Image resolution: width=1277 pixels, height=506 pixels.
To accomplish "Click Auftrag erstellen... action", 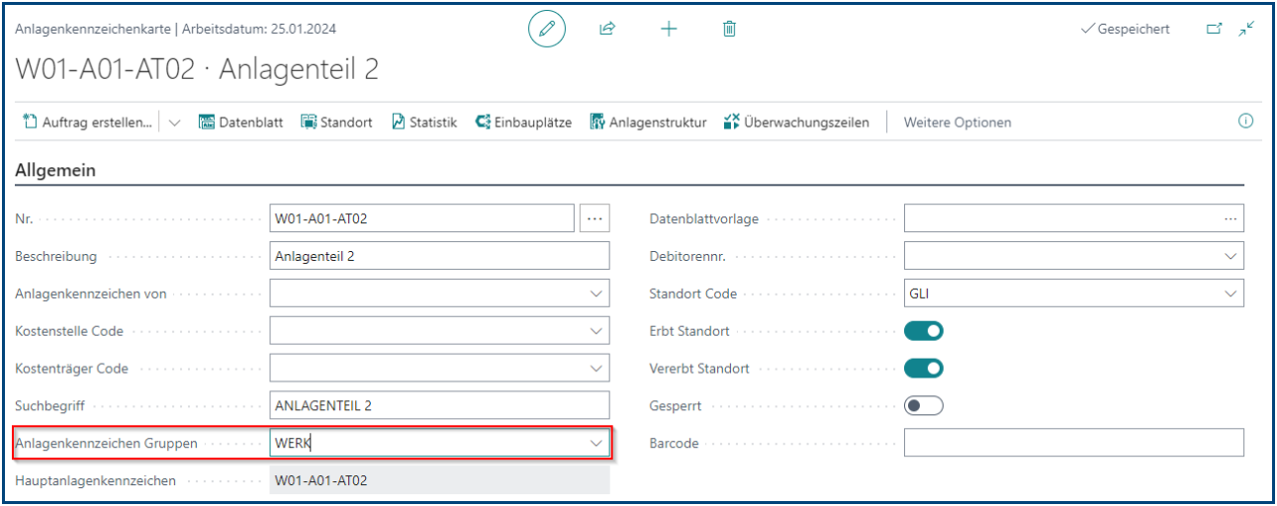I will click(x=87, y=123).
